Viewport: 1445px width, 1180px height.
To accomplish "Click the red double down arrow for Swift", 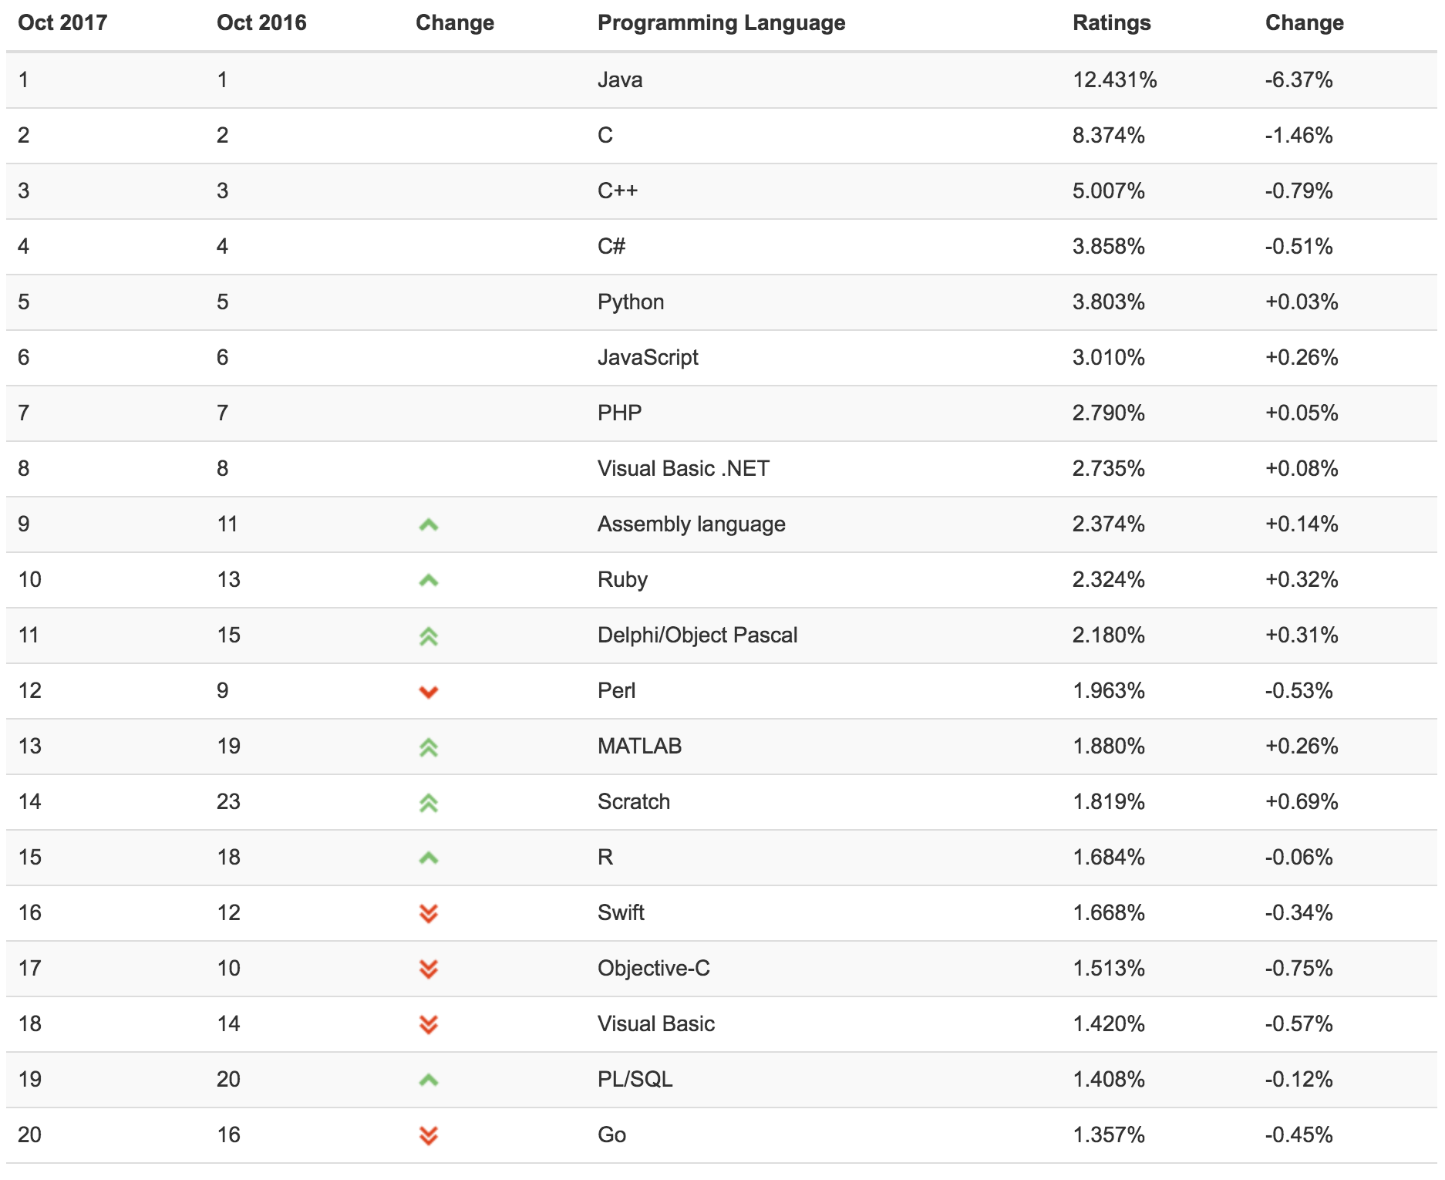I will [428, 914].
